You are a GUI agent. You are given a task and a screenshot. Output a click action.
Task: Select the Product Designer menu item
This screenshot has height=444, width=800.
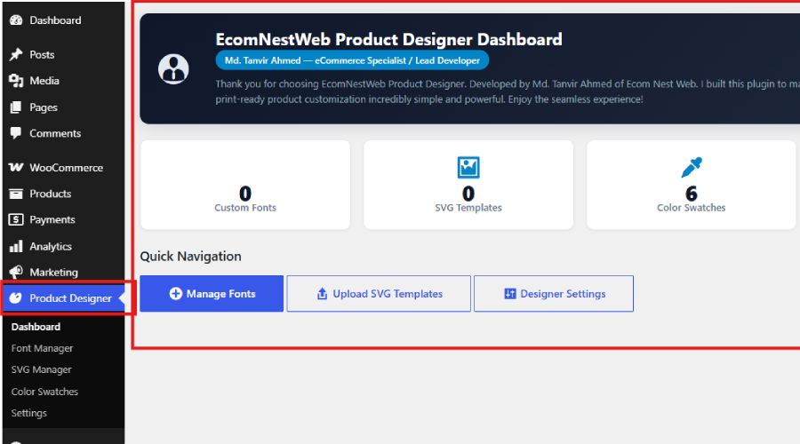(63, 298)
